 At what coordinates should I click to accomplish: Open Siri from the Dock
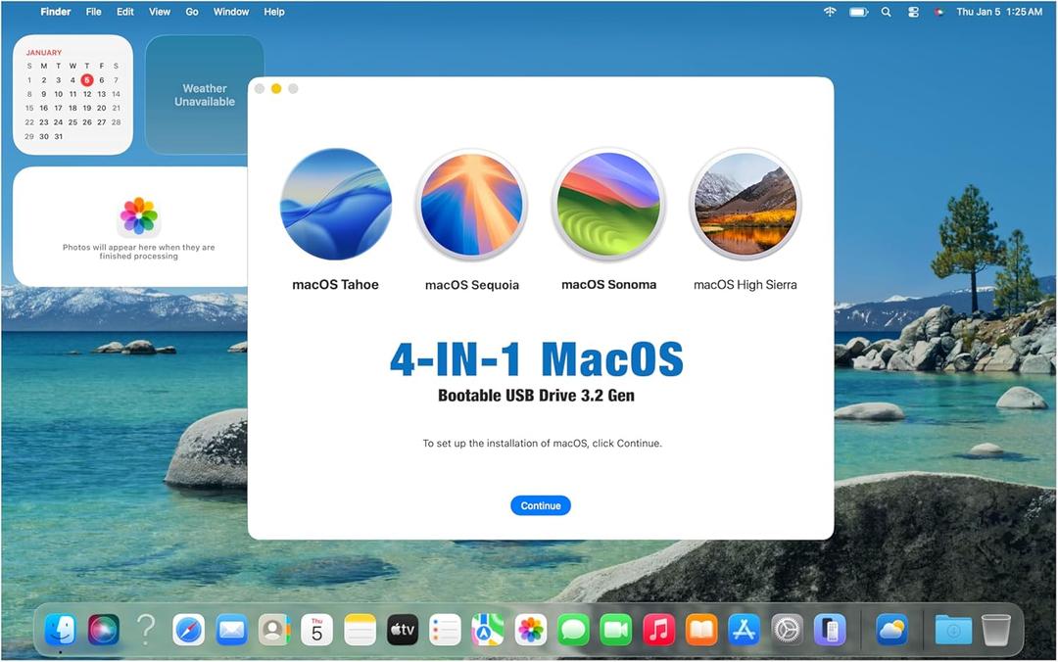(x=103, y=630)
